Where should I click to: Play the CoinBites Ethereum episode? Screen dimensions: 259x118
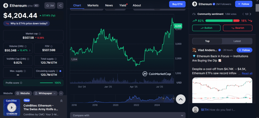(x=12, y=107)
